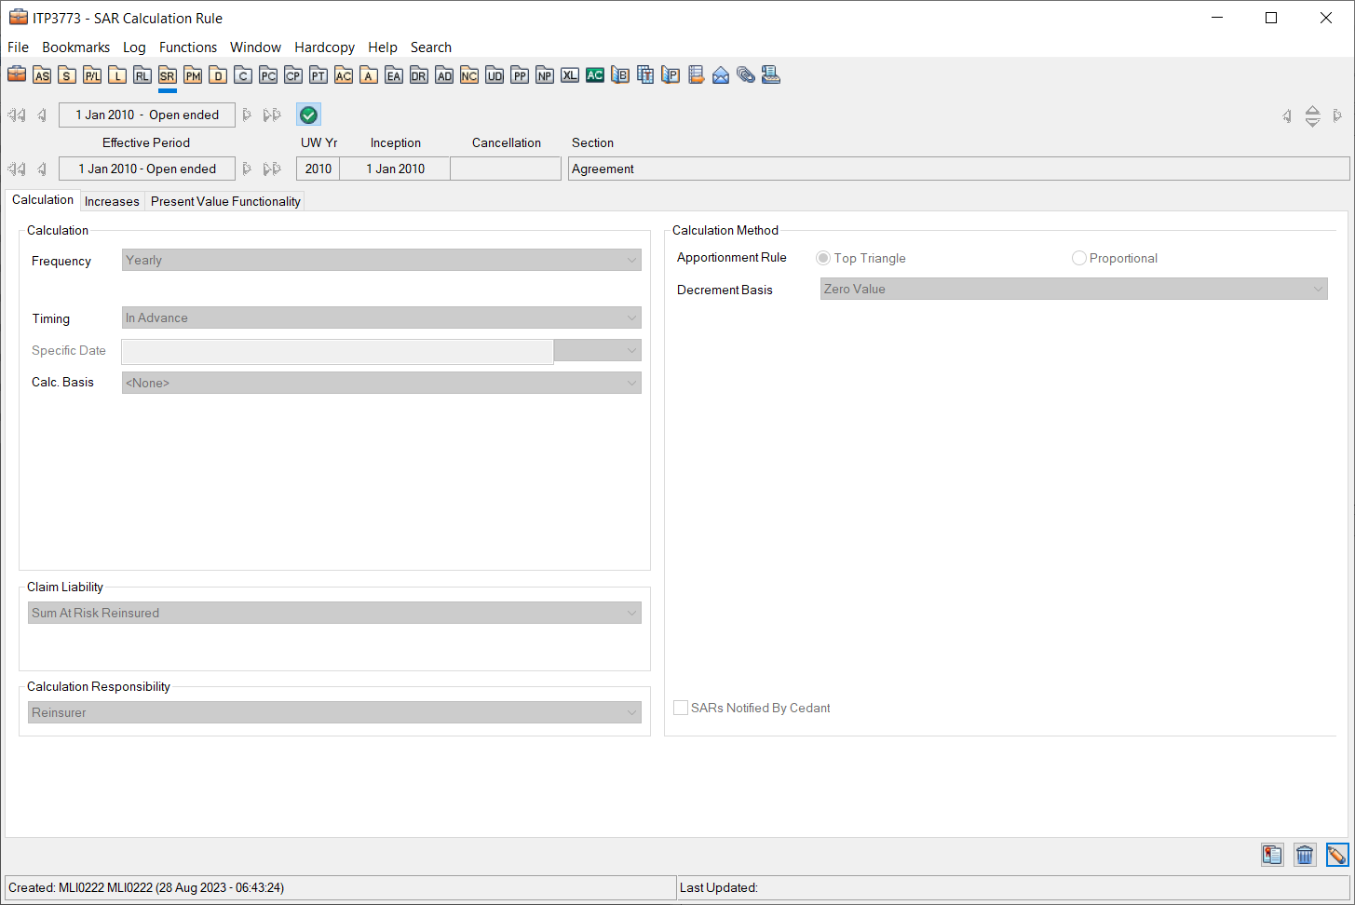Click the green checkmark status icon
This screenshot has width=1355, height=905.
click(308, 115)
